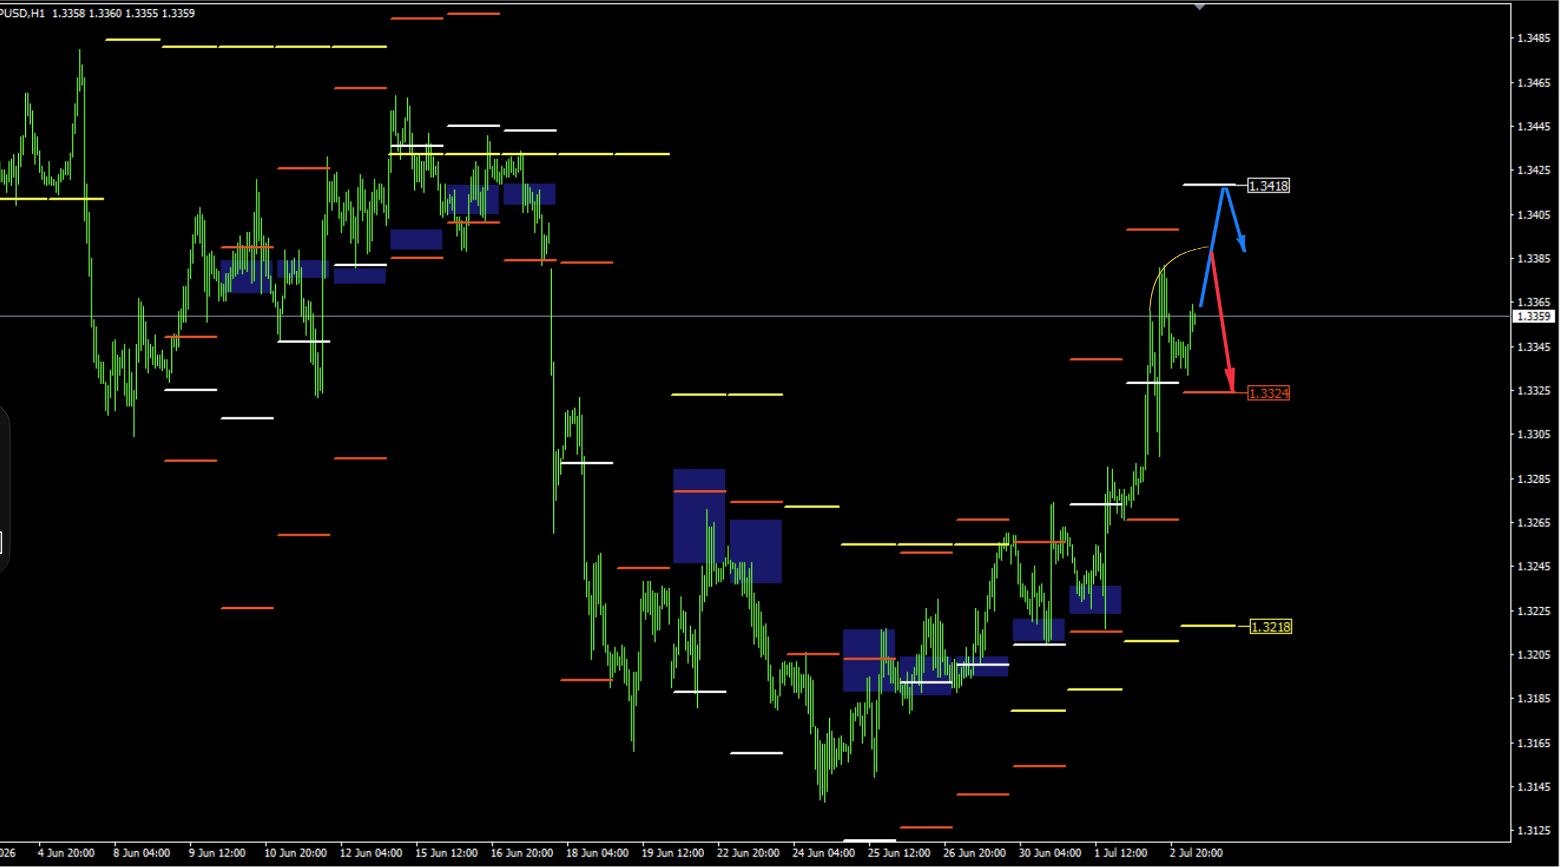Select the white 1.3418 price label
Viewport: 1561px width, 867px height.
(x=1268, y=186)
